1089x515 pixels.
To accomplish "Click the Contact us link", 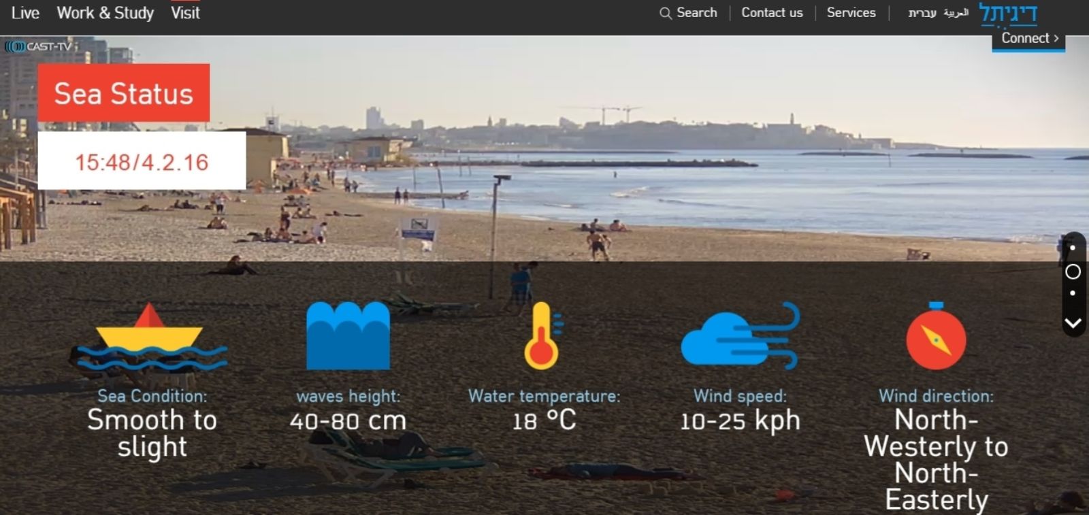I will pos(772,13).
